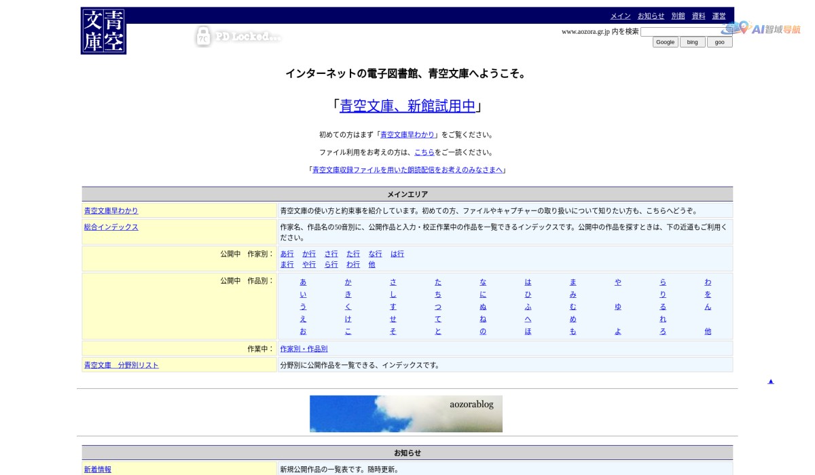Click the わ syllable work index link
The height and width of the screenshot is (475, 815).
coord(708,282)
